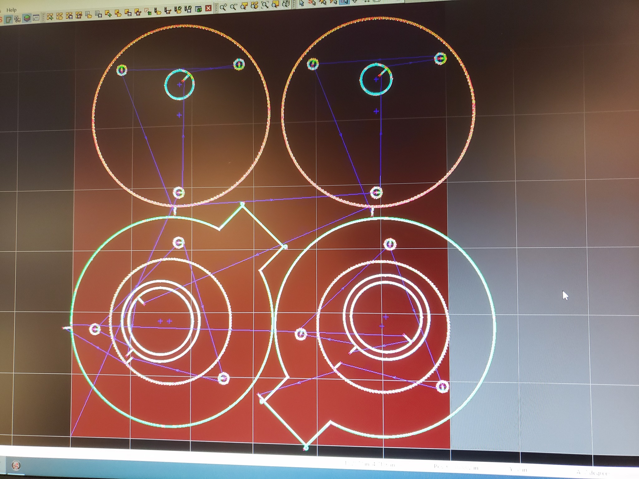This screenshot has height=479, width=639.
Task: Click the edit part pencil icon
Action: [x=138, y=12]
